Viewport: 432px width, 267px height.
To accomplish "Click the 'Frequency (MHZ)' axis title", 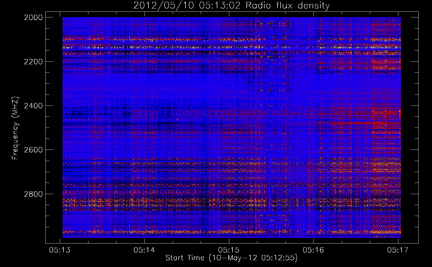I will pyautogui.click(x=16, y=128).
